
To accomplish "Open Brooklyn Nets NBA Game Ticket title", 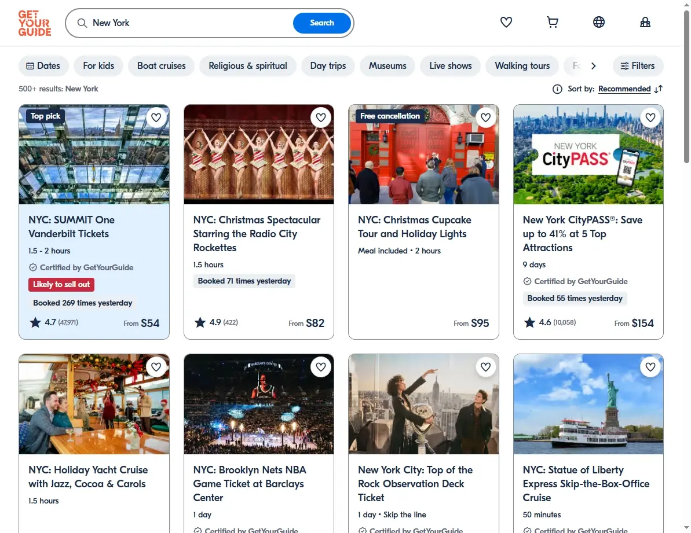I will coord(250,484).
